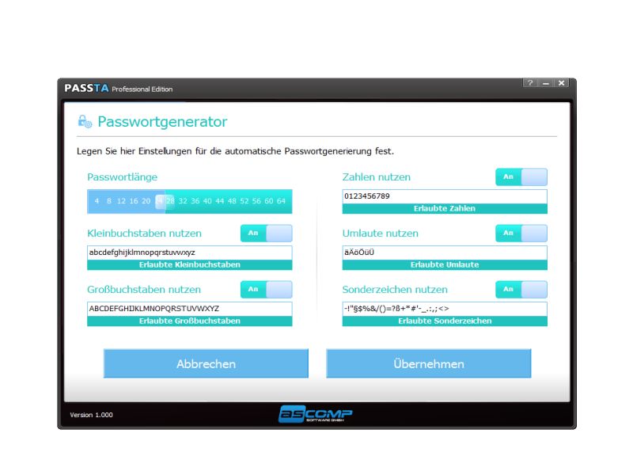
Task: Click the PASSTA Professional Edition title
Action: point(118,88)
